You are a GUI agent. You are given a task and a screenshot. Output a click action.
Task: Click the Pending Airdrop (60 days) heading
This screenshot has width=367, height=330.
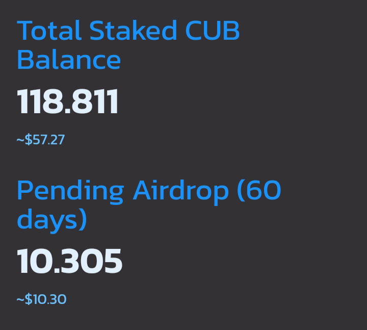(149, 205)
